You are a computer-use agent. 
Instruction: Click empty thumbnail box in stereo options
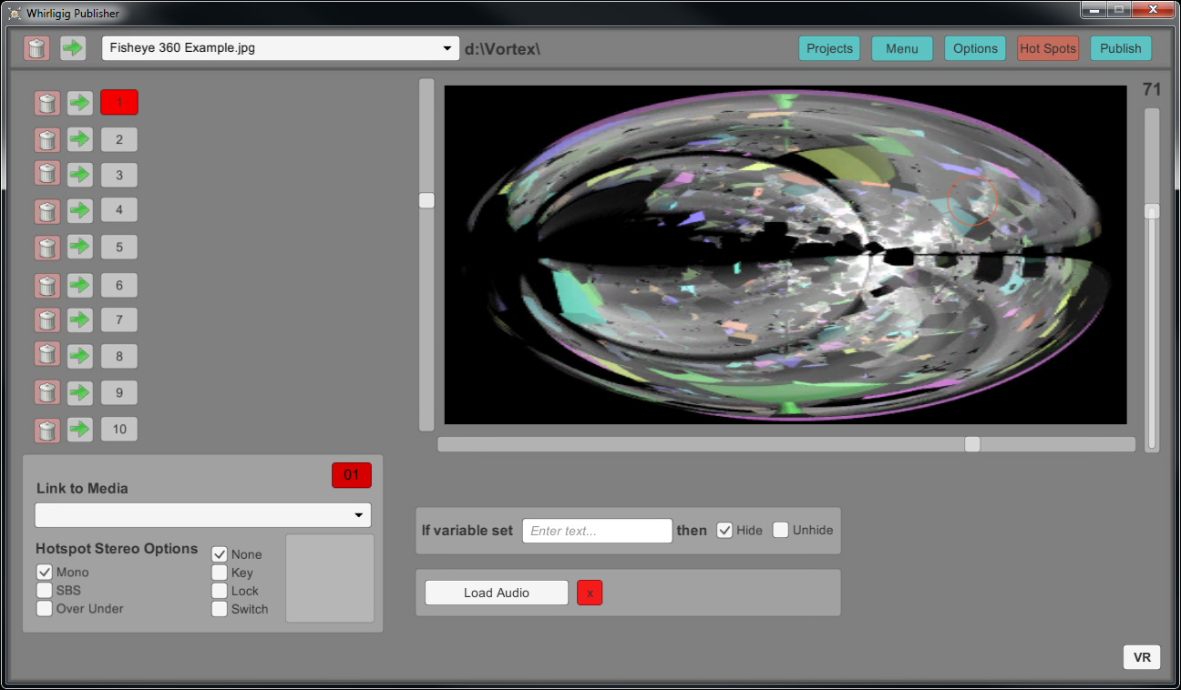click(330, 579)
